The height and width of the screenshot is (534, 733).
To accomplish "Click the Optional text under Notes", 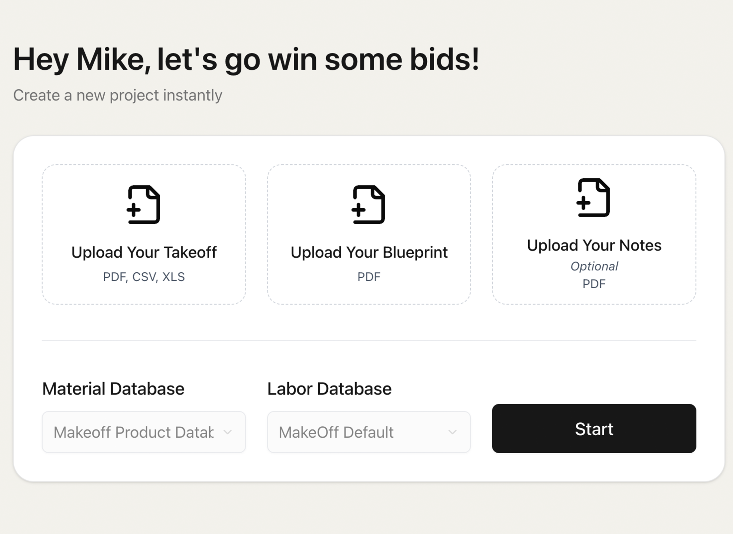I will click(594, 266).
